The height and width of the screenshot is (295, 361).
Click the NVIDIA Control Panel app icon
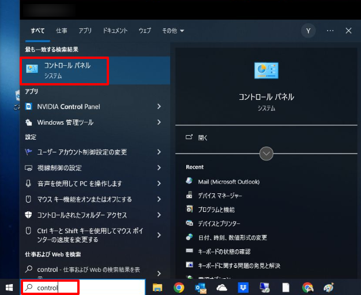point(29,106)
